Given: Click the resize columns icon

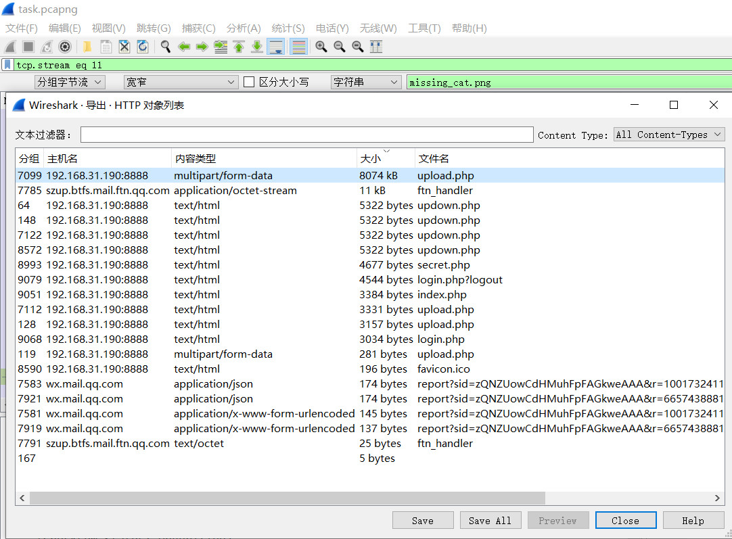Looking at the screenshot, I should click(x=375, y=47).
